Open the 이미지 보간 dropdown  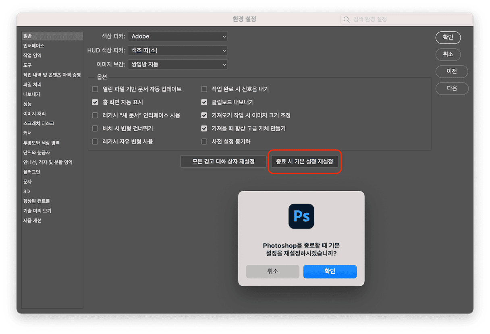point(178,64)
